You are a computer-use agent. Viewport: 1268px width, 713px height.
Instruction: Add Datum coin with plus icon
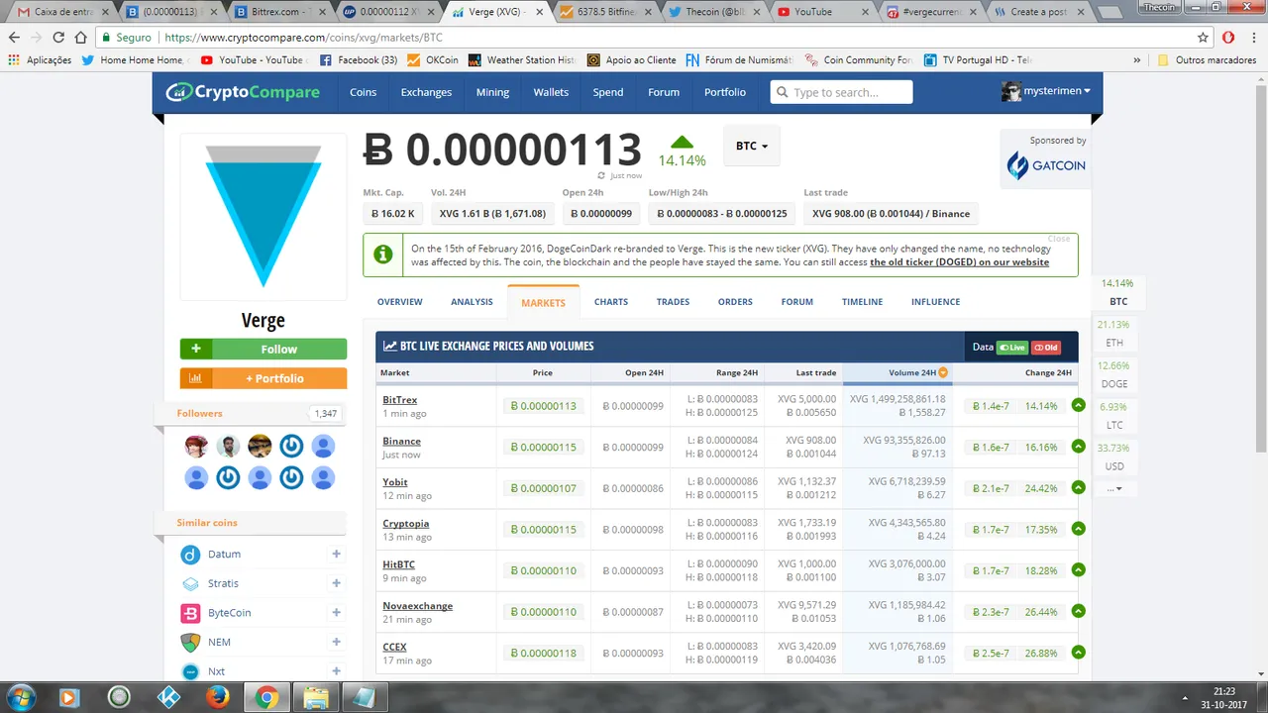coord(337,555)
